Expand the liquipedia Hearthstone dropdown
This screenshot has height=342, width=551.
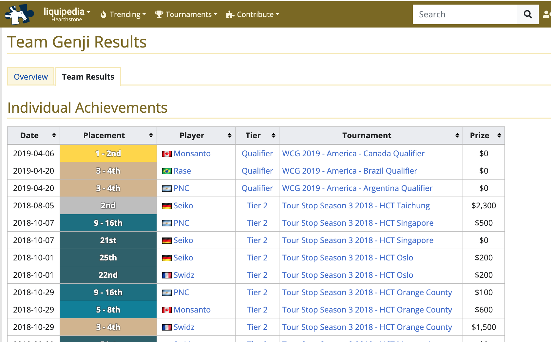click(67, 14)
